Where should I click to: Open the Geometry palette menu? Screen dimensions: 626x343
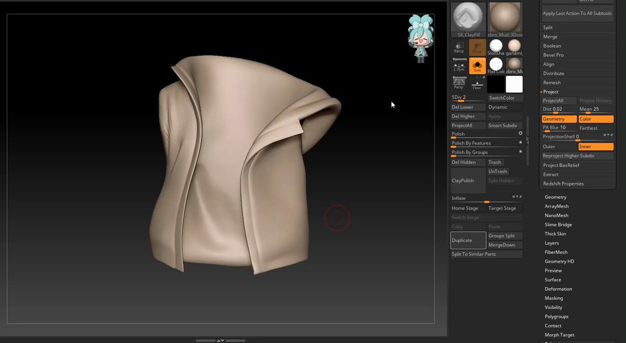point(556,197)
